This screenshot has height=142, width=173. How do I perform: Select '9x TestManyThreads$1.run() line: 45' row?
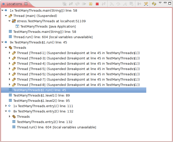click(x=38, y=42)
